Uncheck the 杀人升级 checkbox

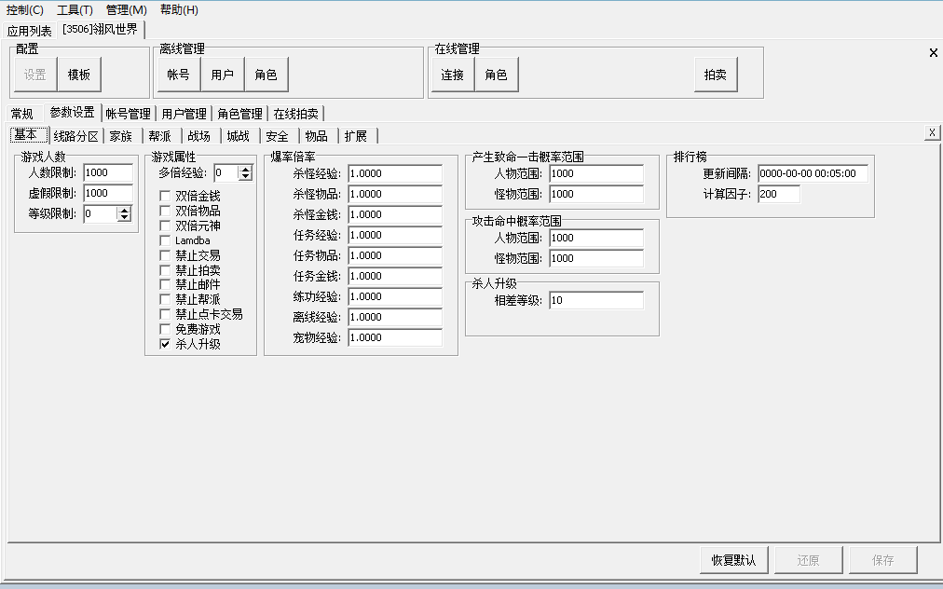[165, 344]
